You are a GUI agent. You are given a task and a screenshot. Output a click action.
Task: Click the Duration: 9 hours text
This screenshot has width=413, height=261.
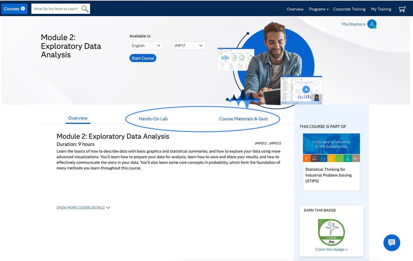coord(76,144)
